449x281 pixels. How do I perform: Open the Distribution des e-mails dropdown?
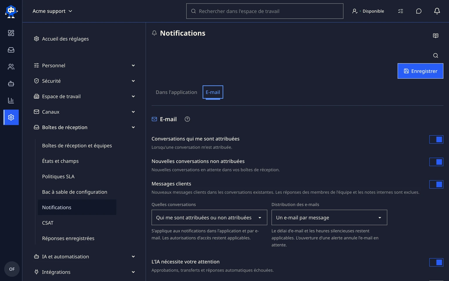coord(329,217)
